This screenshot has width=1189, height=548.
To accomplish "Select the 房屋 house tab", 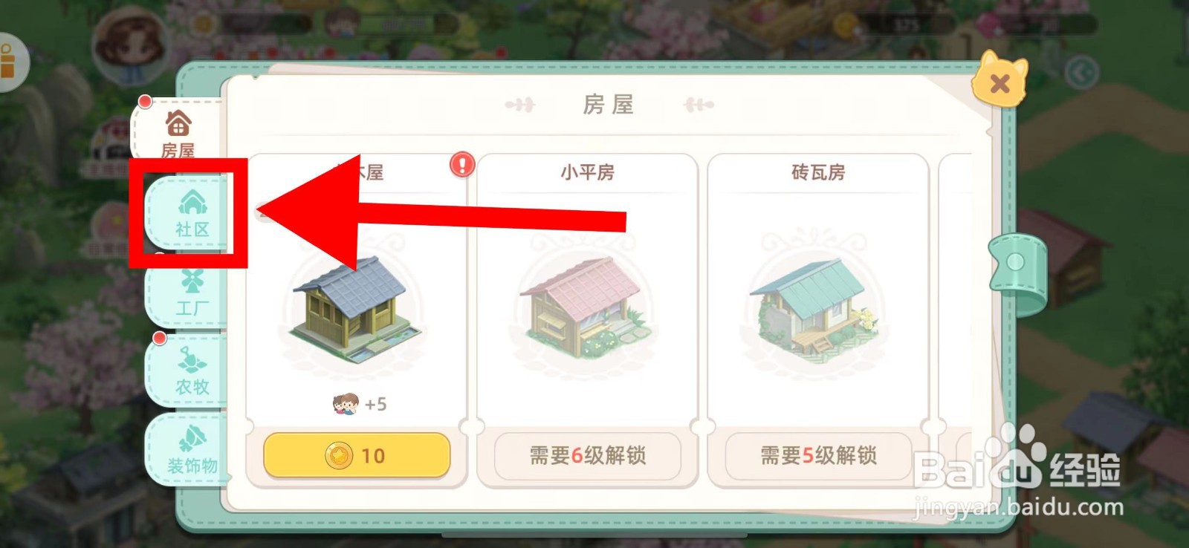I will point(178,134).
